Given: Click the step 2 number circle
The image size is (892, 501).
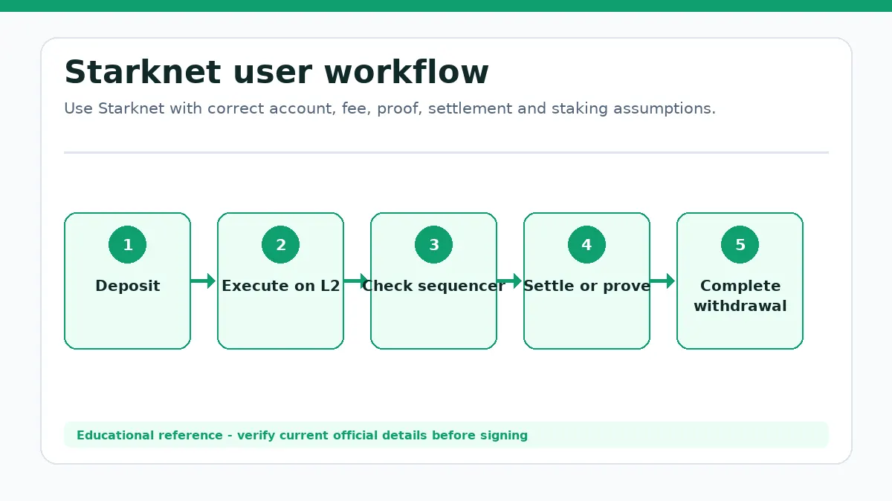Looking at the screenshot, I should (x=281, y=245).
